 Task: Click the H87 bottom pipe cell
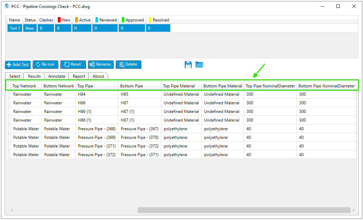pyautogui.click(x=139, y=103)
